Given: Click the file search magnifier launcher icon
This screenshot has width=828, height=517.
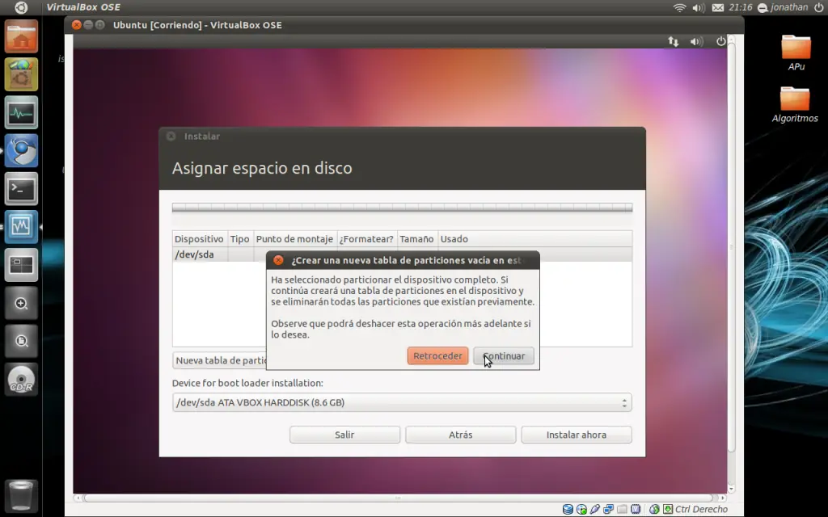Looking at the screenshot, I should click(21, 342).
